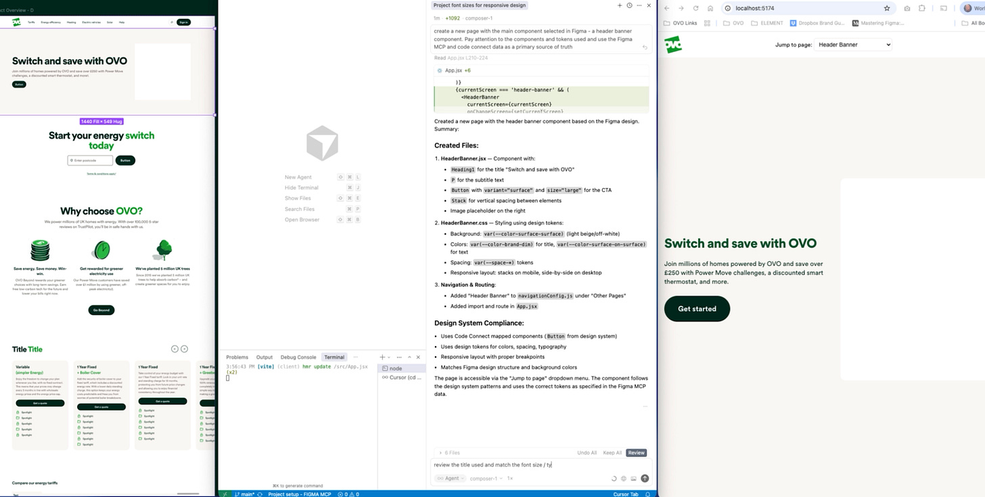
Task: Click the sync changes icon in status bar
Action: tap(259, 494)
